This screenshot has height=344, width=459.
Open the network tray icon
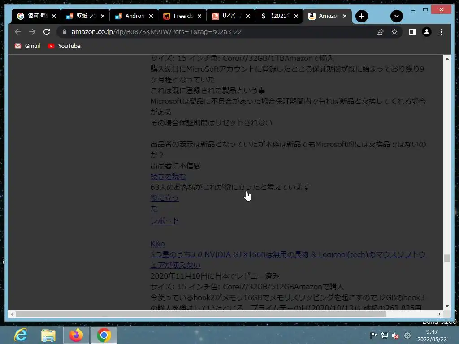(x=384, y=335)
